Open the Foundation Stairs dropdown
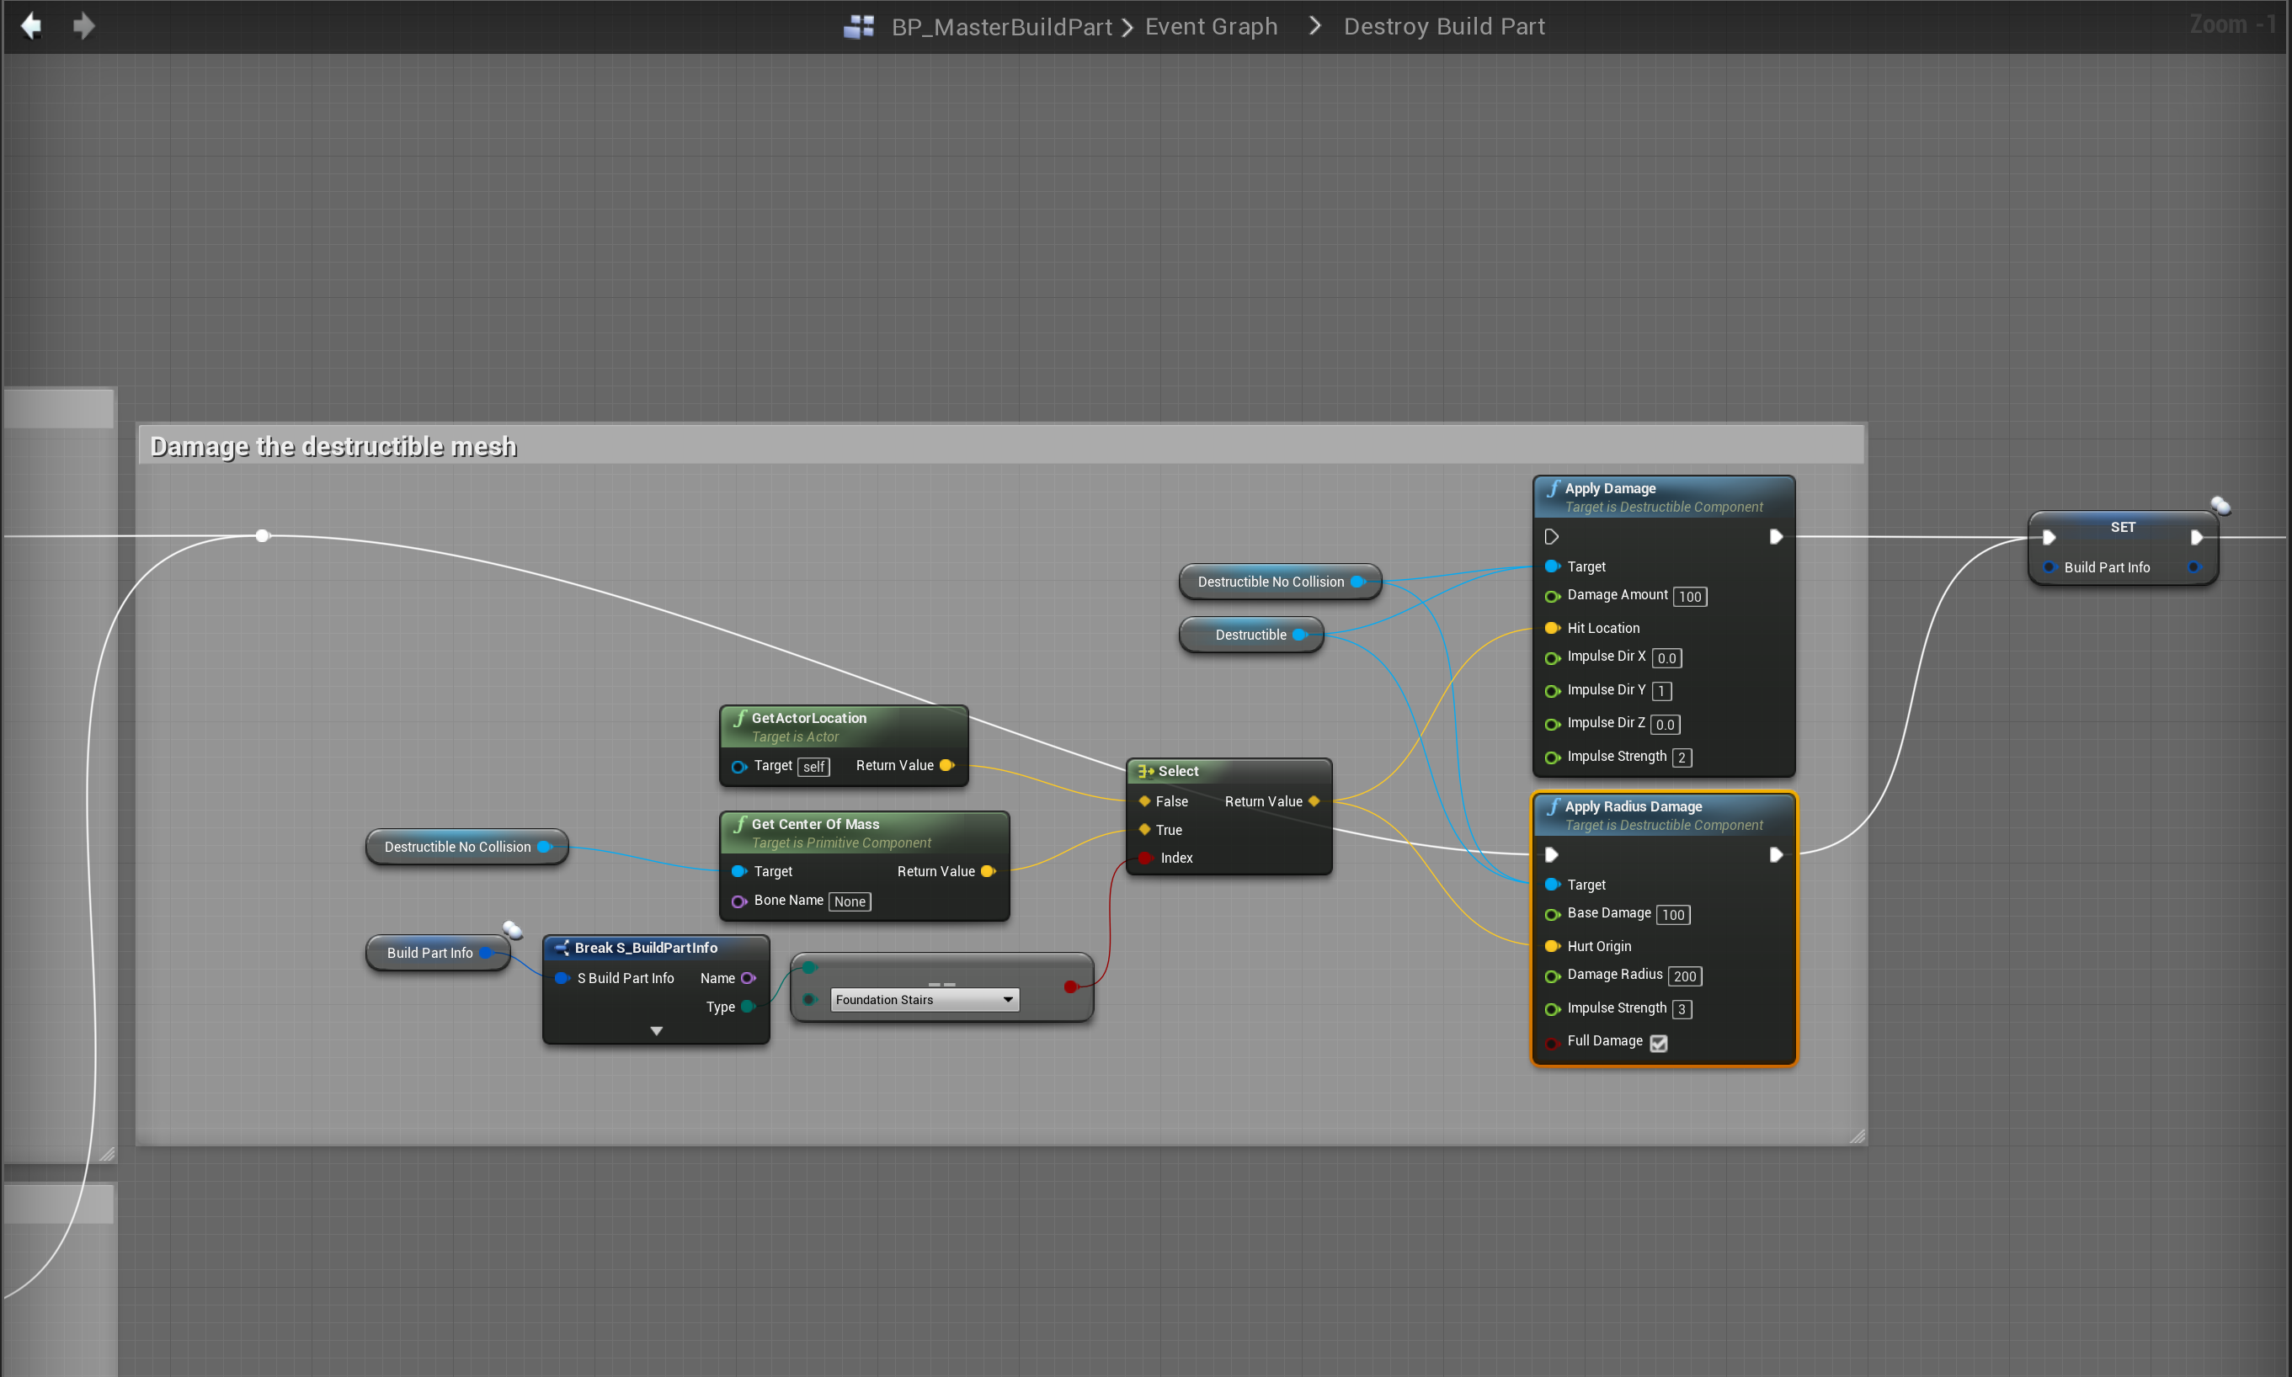The image size is (2292, 1377). pos(924,999)
